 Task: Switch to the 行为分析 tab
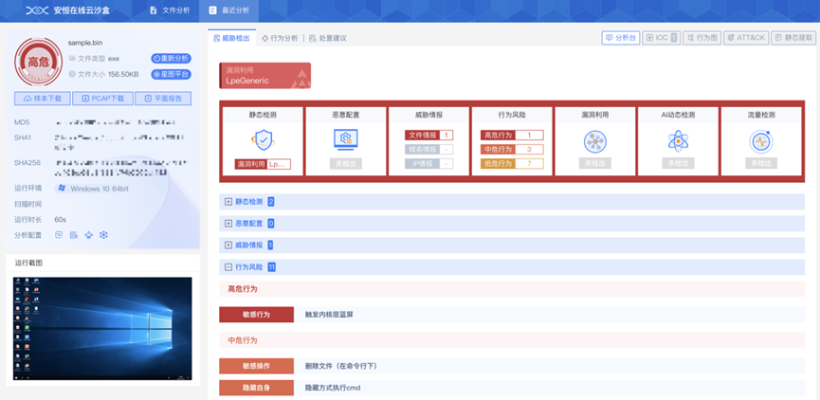click(280, 38)
